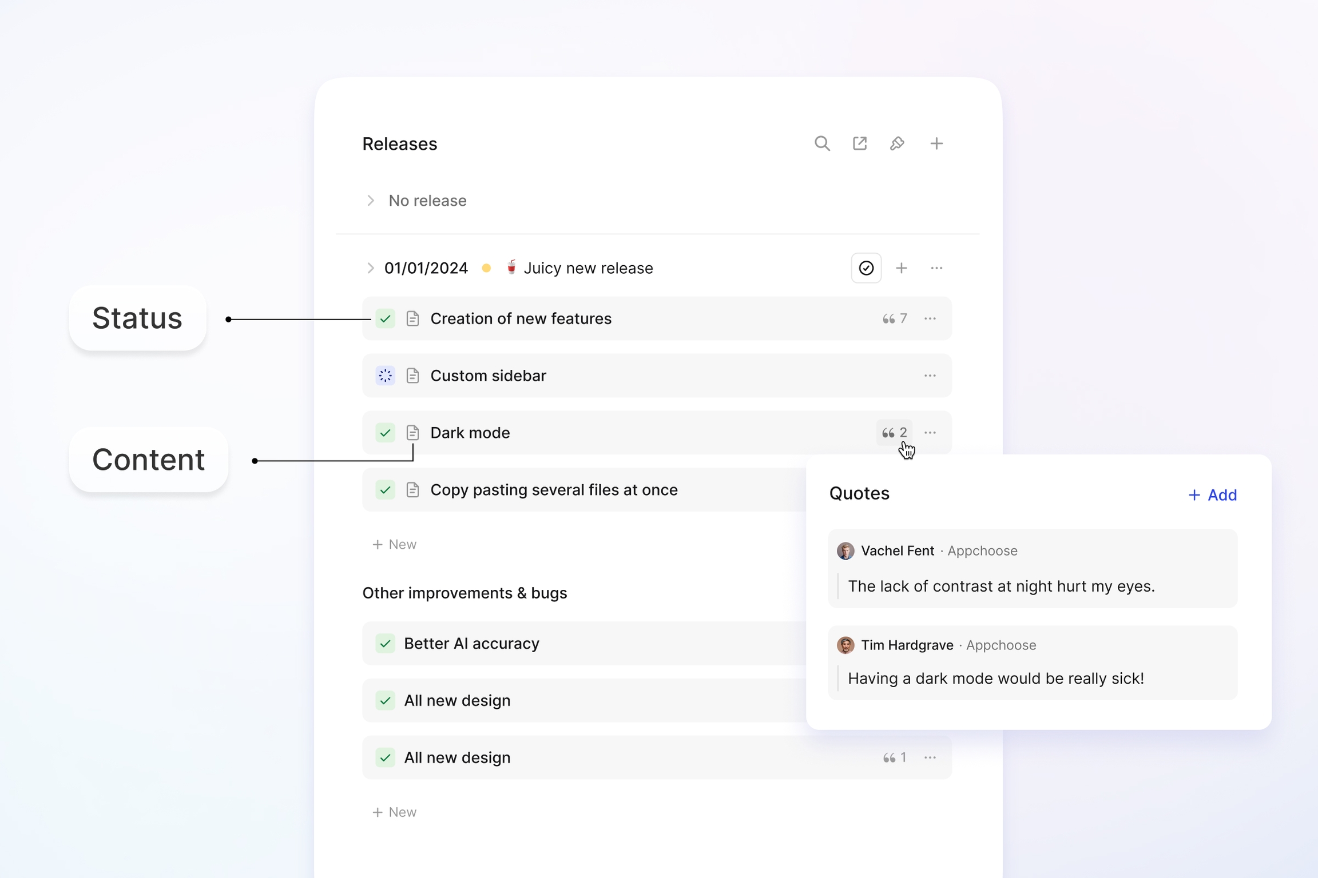The height and width of the screenshot is (878, 1318).
Task: Click the search icon in Releases header
Action: click(822, 143)
